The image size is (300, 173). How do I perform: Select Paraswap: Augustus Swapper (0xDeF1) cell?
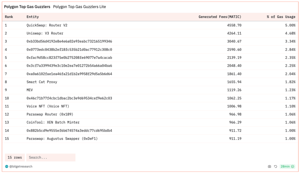pos(62,139)
